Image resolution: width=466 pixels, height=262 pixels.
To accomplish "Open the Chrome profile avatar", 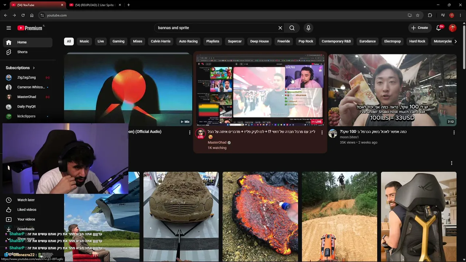I will [452, 15].
